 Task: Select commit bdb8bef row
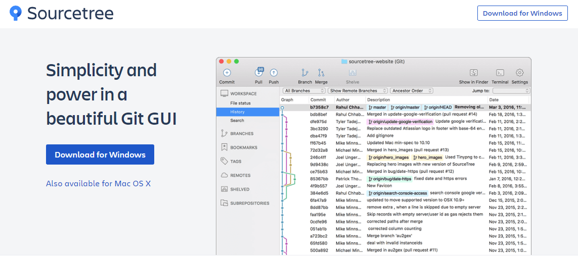406,115
